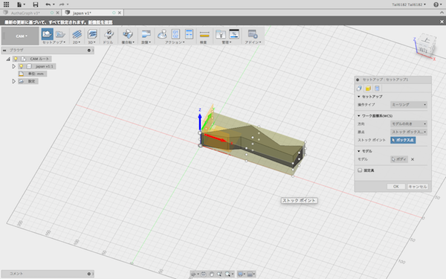Clear the model selection with X

tap(413, 159)
